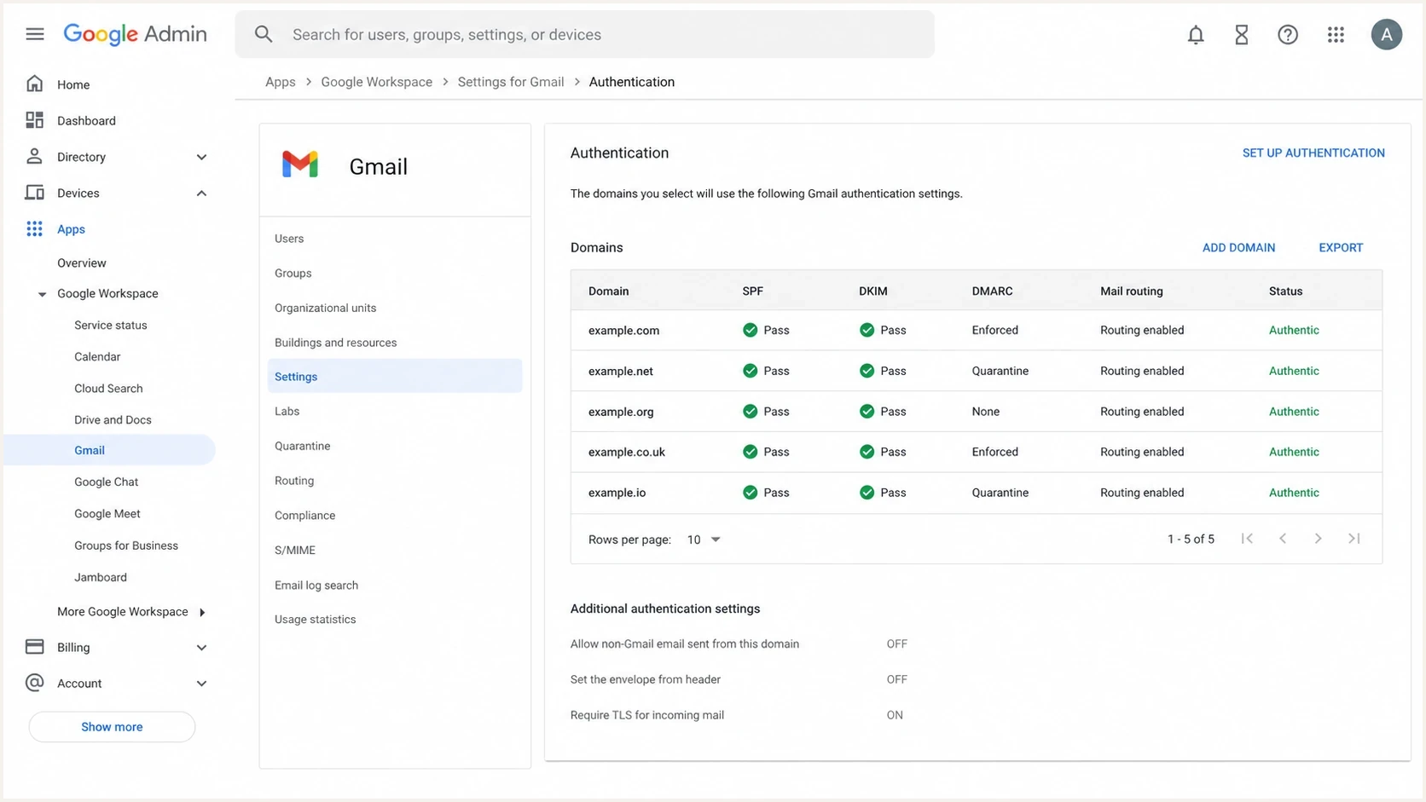Click the SPF pass checkmark for example.io
The image size is (1426, 802).
pyautogui.click(x=751, y=493)
